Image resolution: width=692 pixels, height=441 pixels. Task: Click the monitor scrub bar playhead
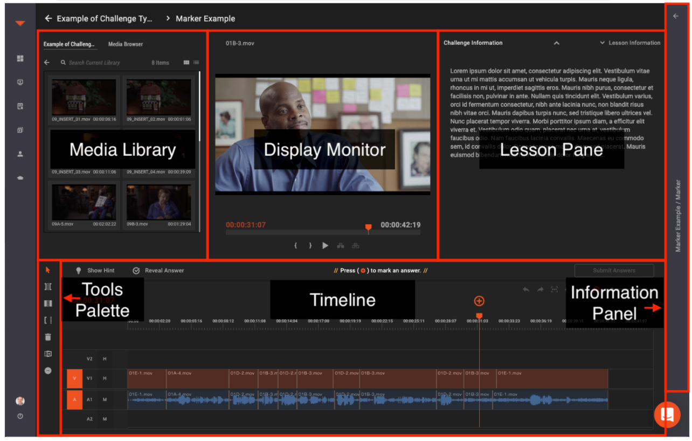coord(368,228)
